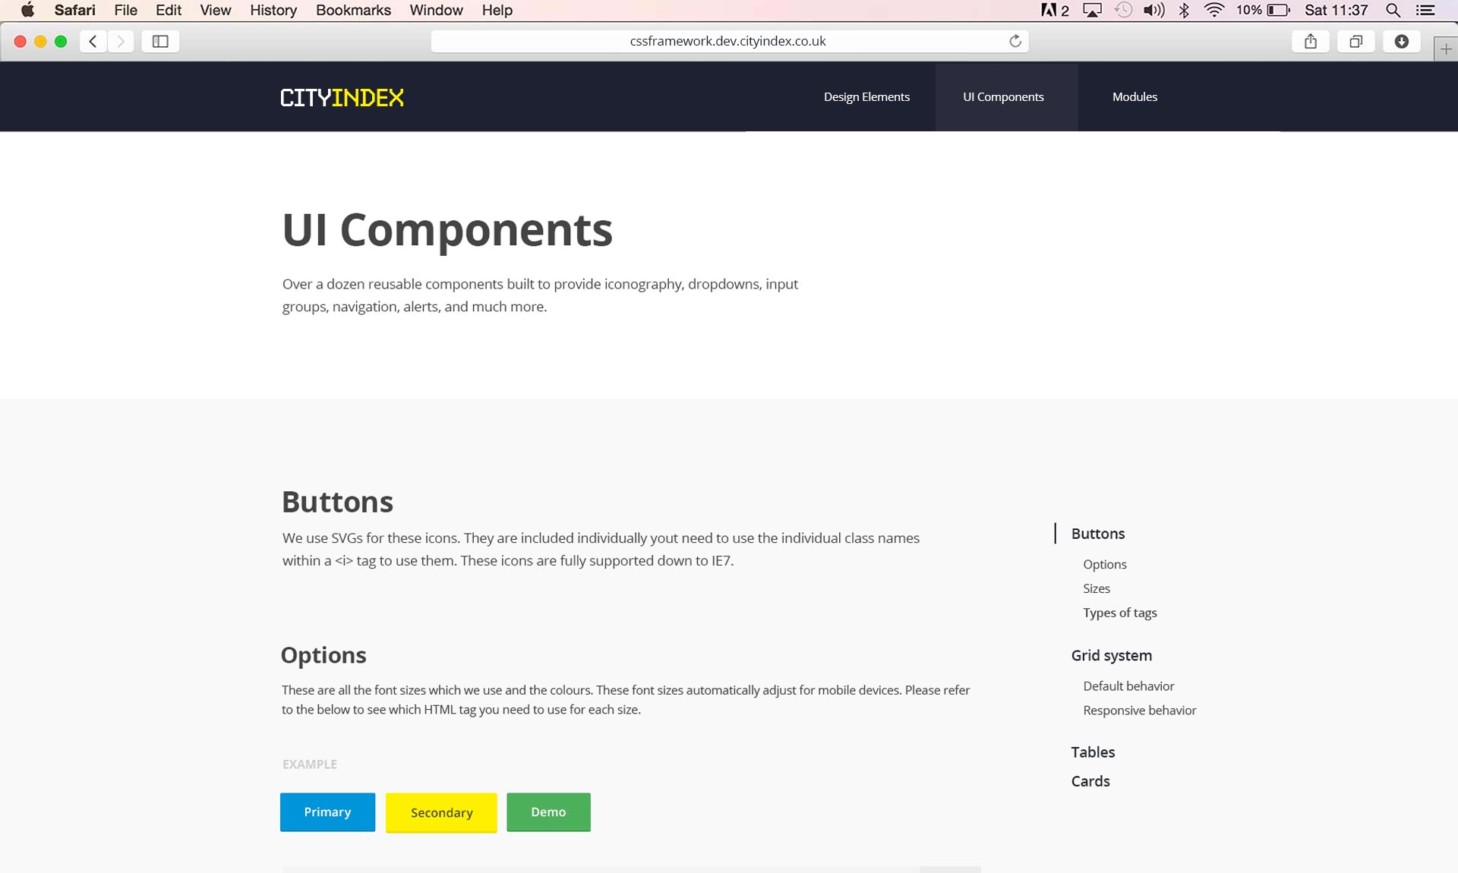Screen dimensions: 1458x873
Task: Click the City Index logo
Action: point(342,97)
